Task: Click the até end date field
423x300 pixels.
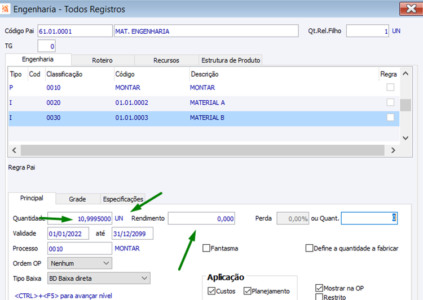Action: pos(133,234)
